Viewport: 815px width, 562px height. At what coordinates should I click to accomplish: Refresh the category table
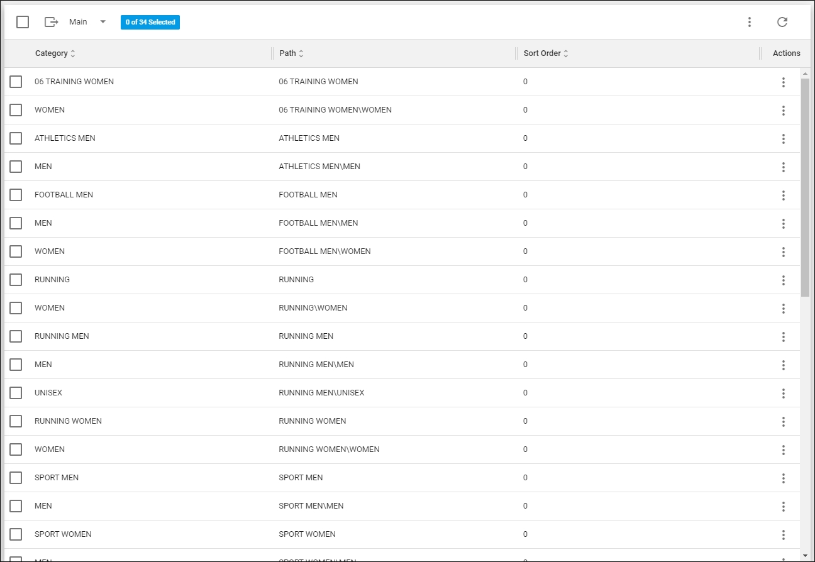tap(782, 21)
